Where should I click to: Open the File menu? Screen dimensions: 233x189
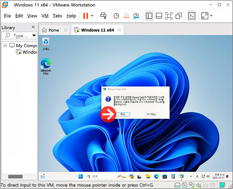pos(8,16)
